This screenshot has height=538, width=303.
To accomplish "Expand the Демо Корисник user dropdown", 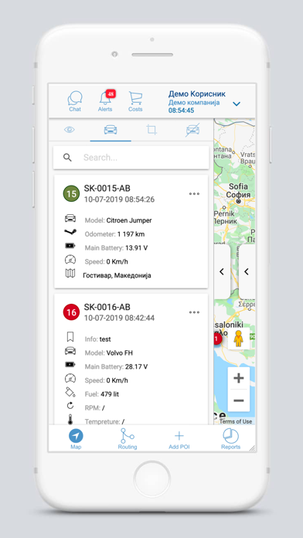I will (237, 104).
